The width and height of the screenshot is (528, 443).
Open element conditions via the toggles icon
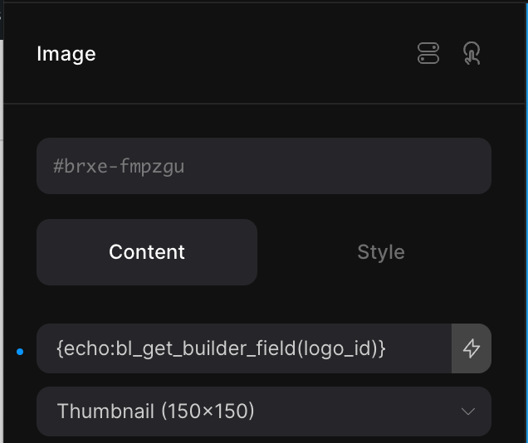pyautogui.click(x=428, y=54)
